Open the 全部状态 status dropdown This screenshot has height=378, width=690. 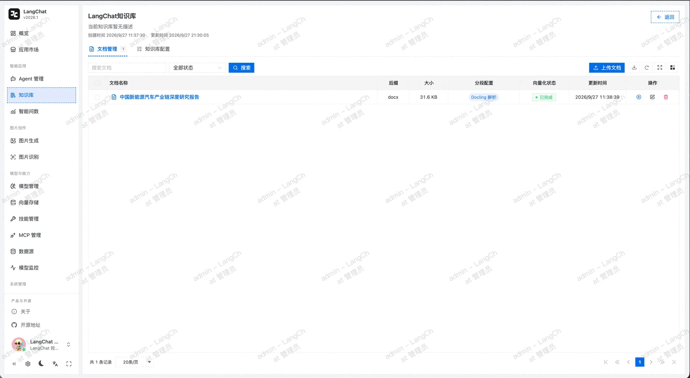[197, 67]
